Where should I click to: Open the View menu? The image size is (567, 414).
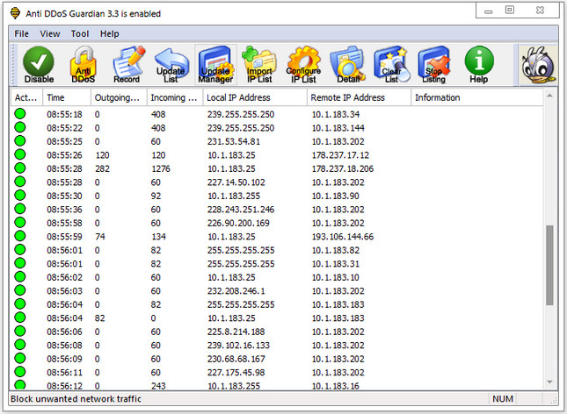click(x=50, y=33)
